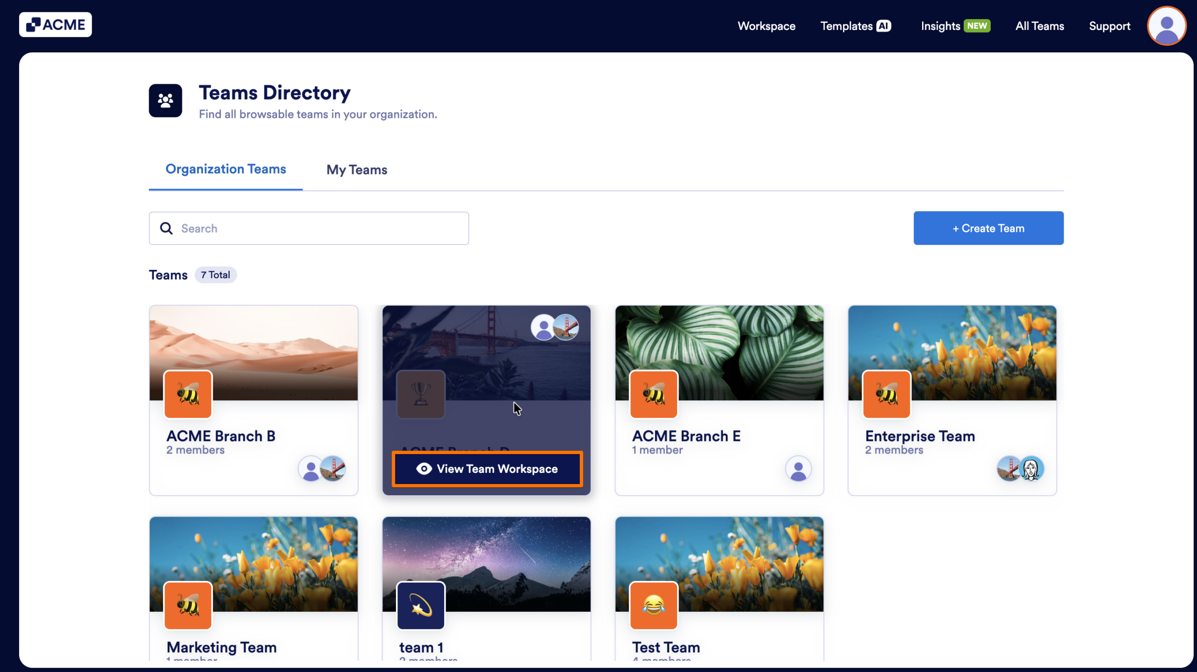Click the magnifier icon in search box

(x=166, y=228)
